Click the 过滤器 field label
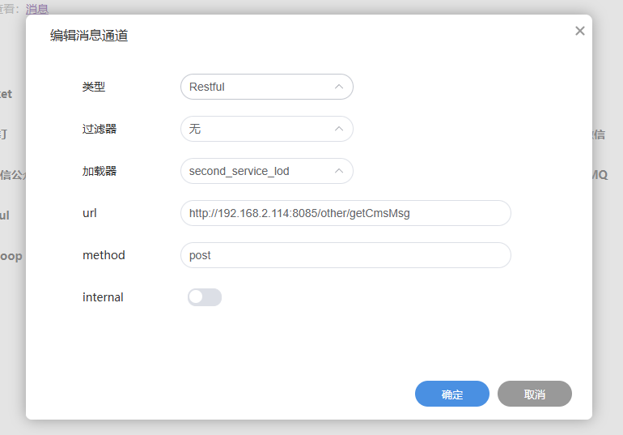 tap(100, 129)
